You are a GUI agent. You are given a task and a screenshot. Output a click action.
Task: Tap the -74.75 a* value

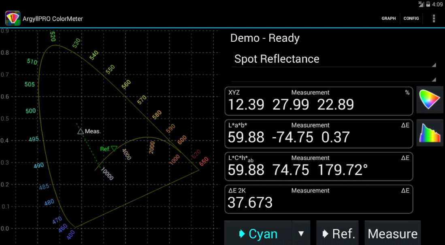(293, 137)
